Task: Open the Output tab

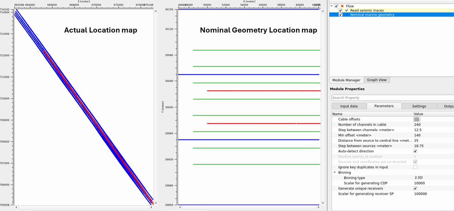Action: (x=446, y=106)
